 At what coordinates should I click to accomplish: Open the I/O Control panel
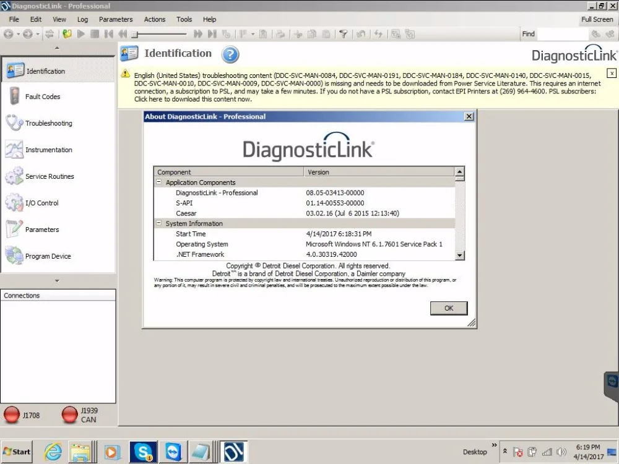point(58,203)
